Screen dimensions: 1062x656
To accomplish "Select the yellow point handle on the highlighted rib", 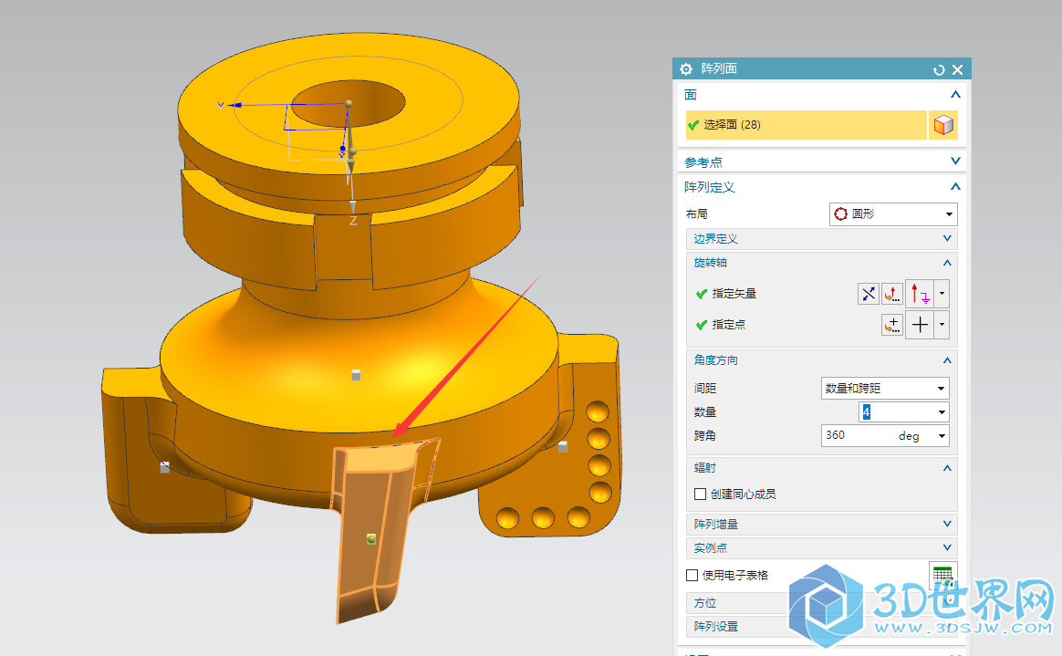I will [x=371, y=539].
